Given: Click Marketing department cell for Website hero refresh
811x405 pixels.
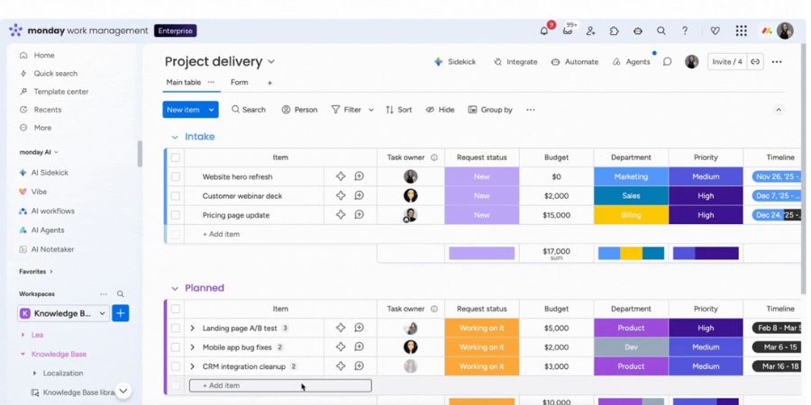Looking at the screenshot, I should point(631,176).
